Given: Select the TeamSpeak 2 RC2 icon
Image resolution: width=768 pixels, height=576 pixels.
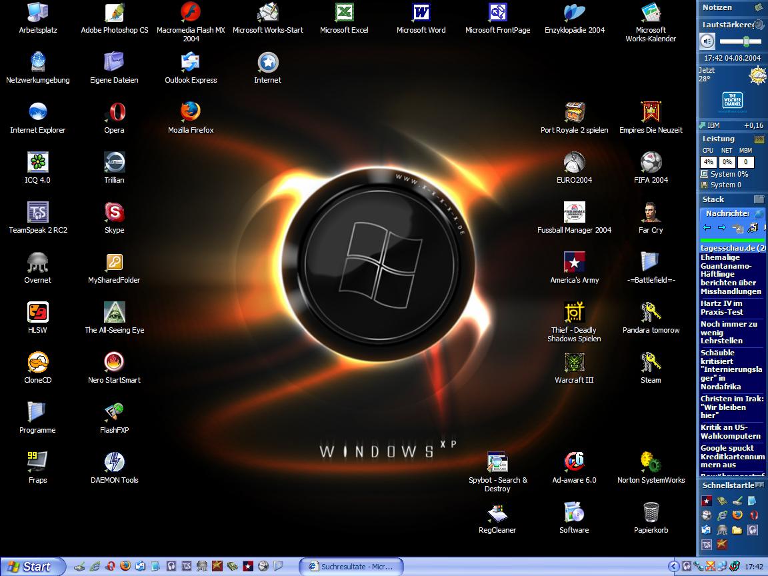Looking at the screenshot, I should (x=38, y=212).
